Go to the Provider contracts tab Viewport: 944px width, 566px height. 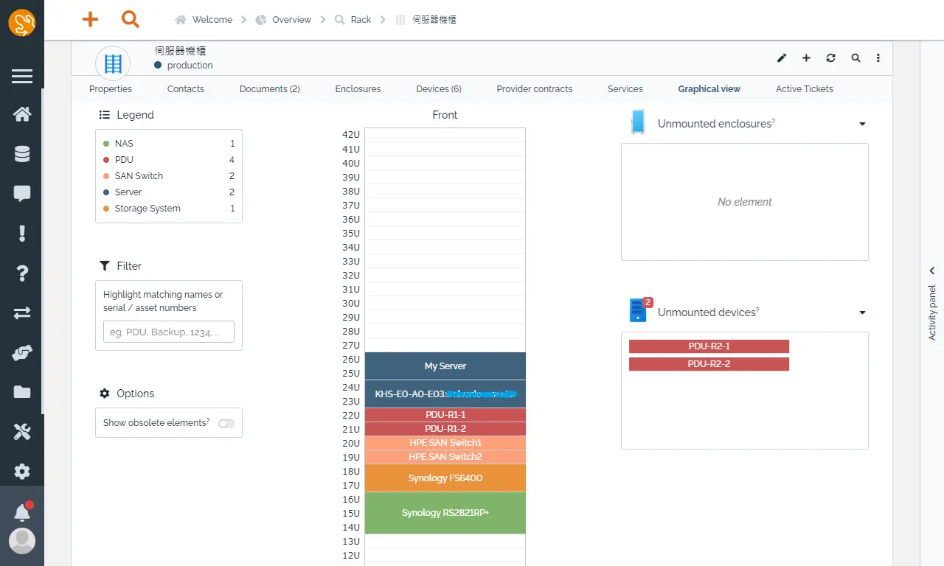click(x=535, y=89)
